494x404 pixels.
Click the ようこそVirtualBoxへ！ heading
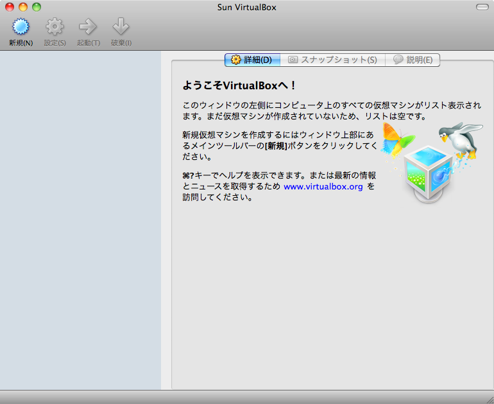click(x=239, y=85)
